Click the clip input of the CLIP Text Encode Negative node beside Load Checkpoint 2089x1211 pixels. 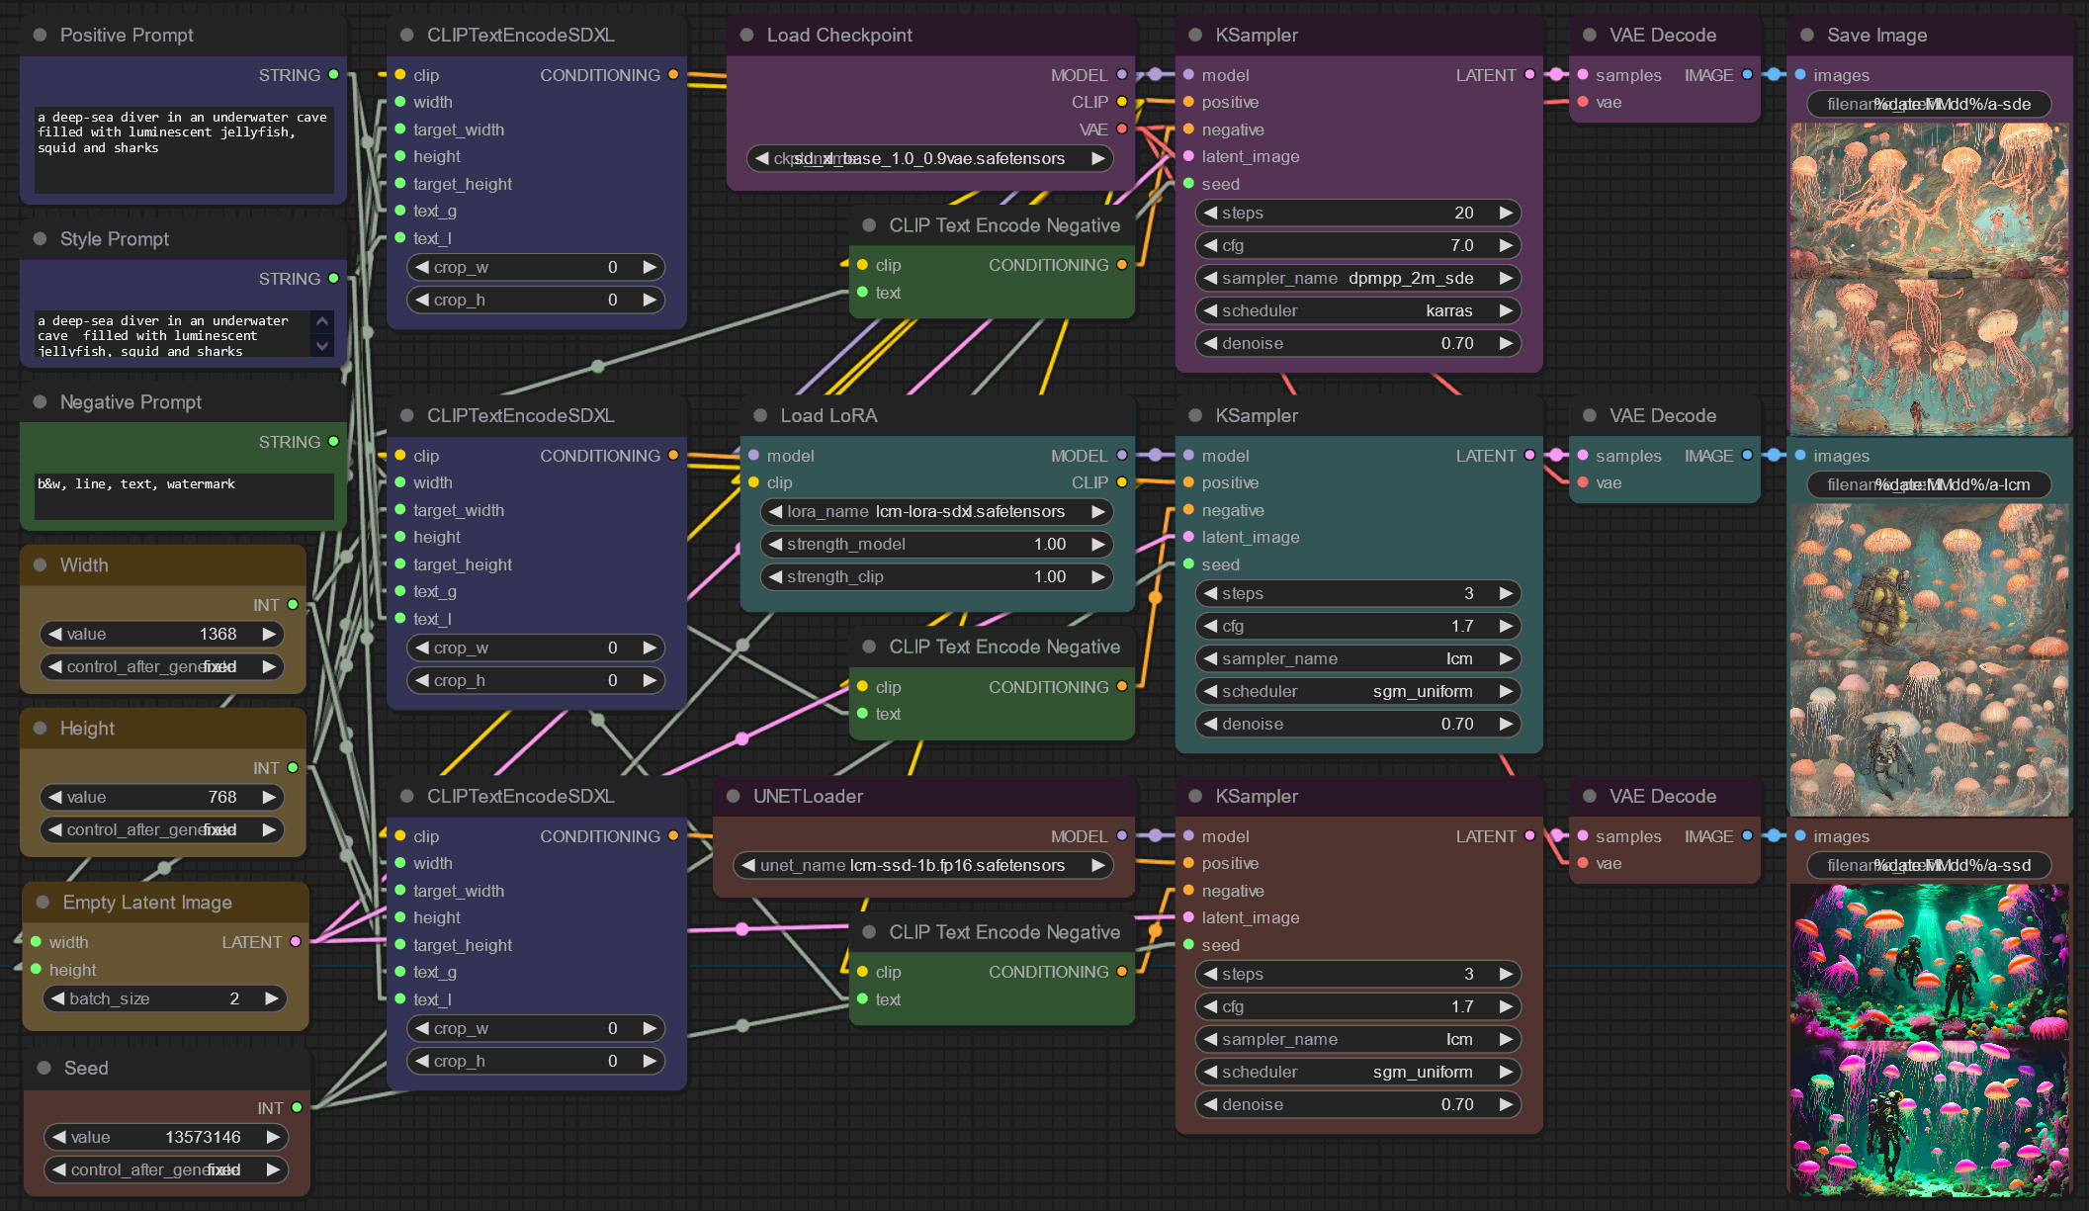click(x=863, y=265)
